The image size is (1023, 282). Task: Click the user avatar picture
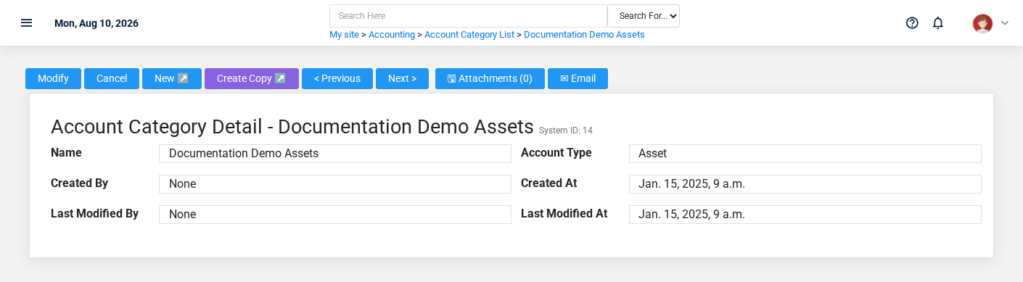(x=982, y=23)
